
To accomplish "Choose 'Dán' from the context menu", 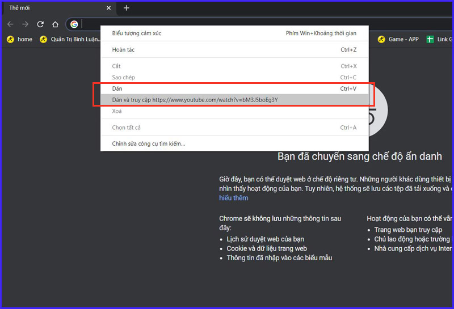I will (234, 88).
